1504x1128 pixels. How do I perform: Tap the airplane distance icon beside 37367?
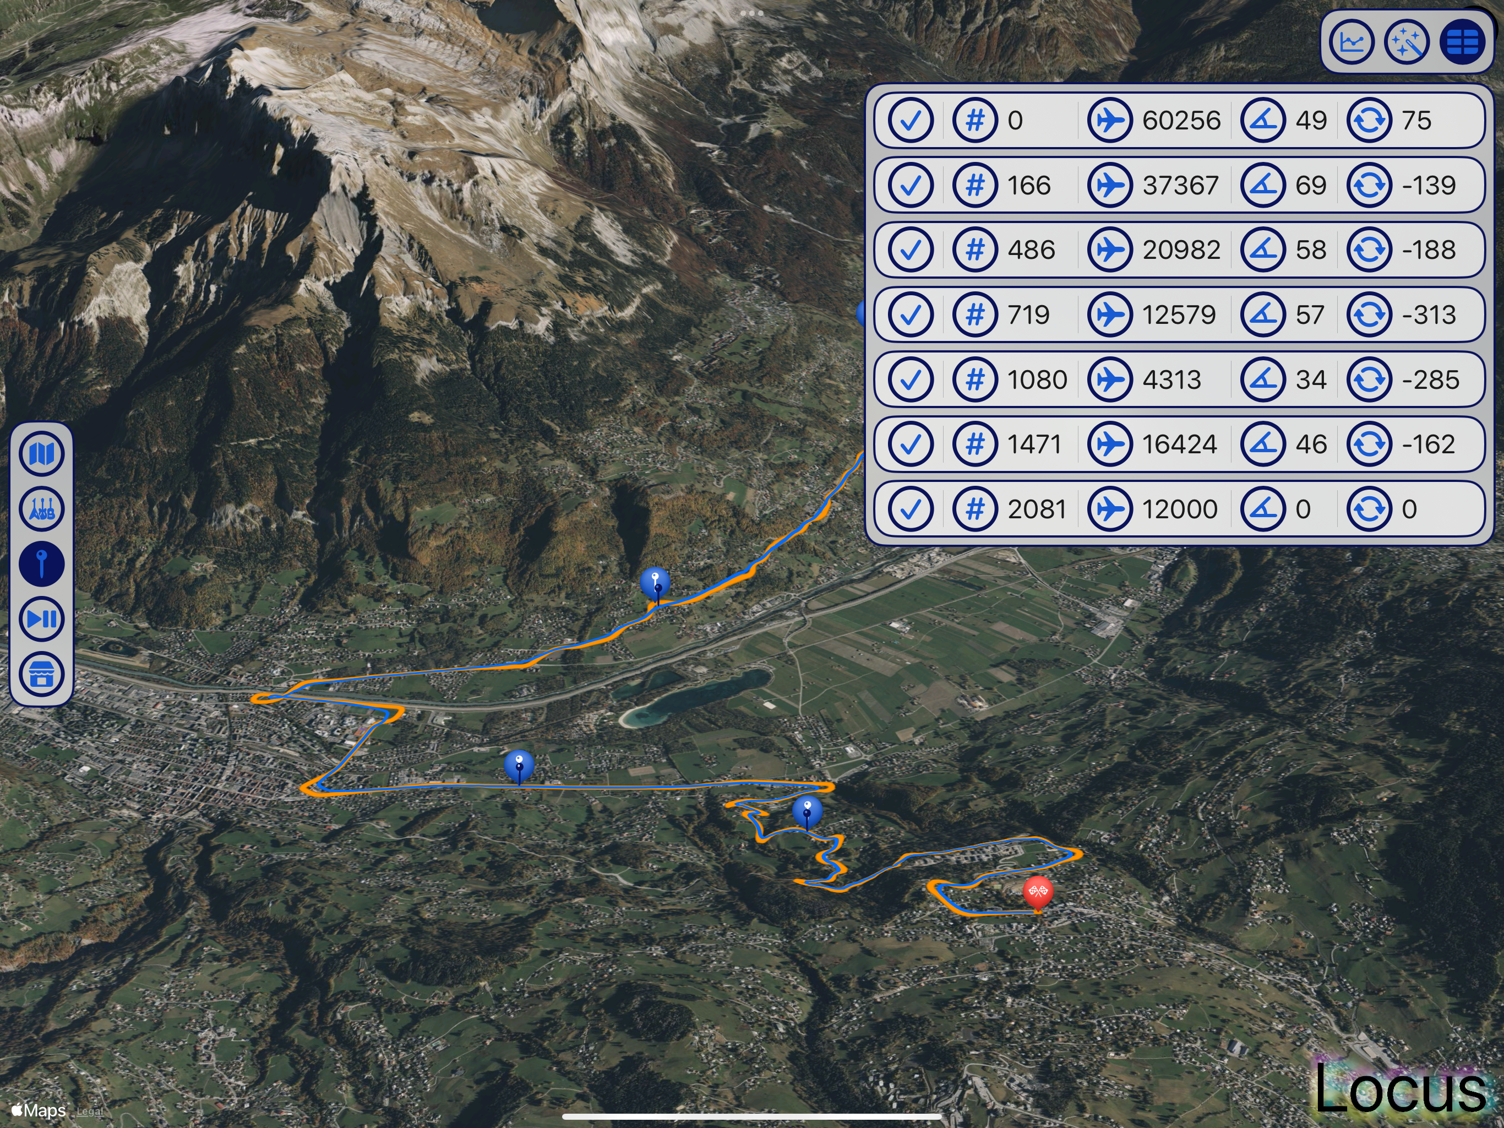coord(1110,185)
